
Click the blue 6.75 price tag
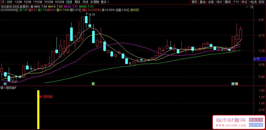(x=260, y=59)
